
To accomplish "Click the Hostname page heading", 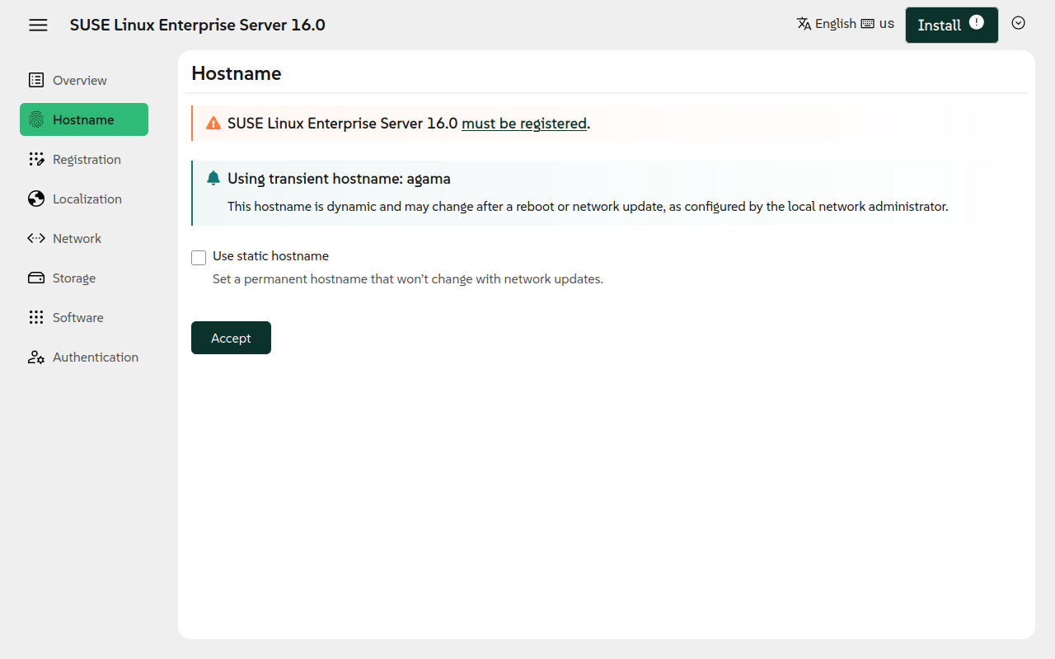I will pyautogui.click(x=237, y=73).
